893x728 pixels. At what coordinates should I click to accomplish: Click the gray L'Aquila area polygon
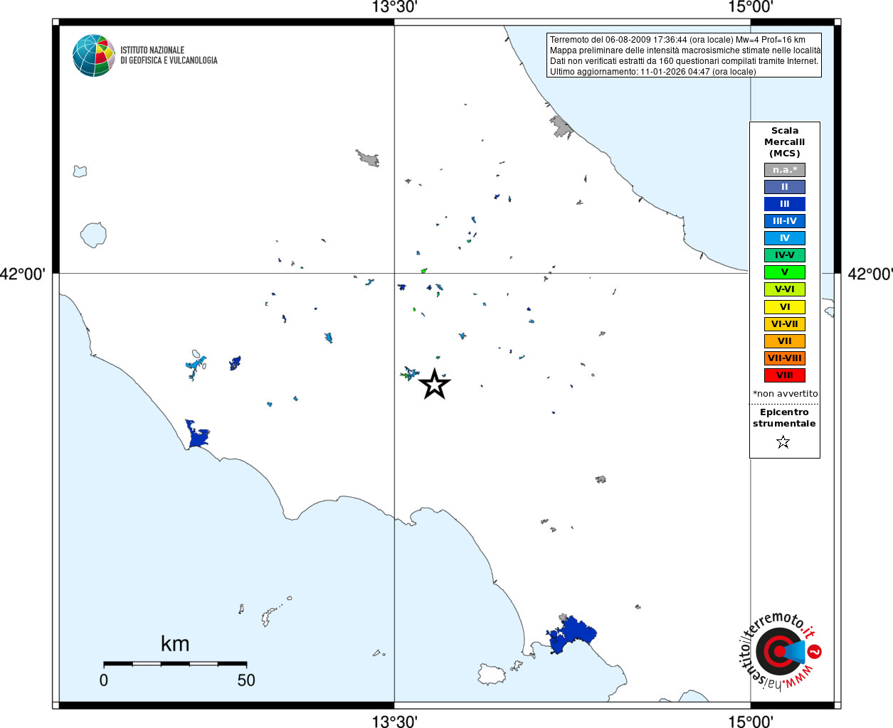(368, 158)
